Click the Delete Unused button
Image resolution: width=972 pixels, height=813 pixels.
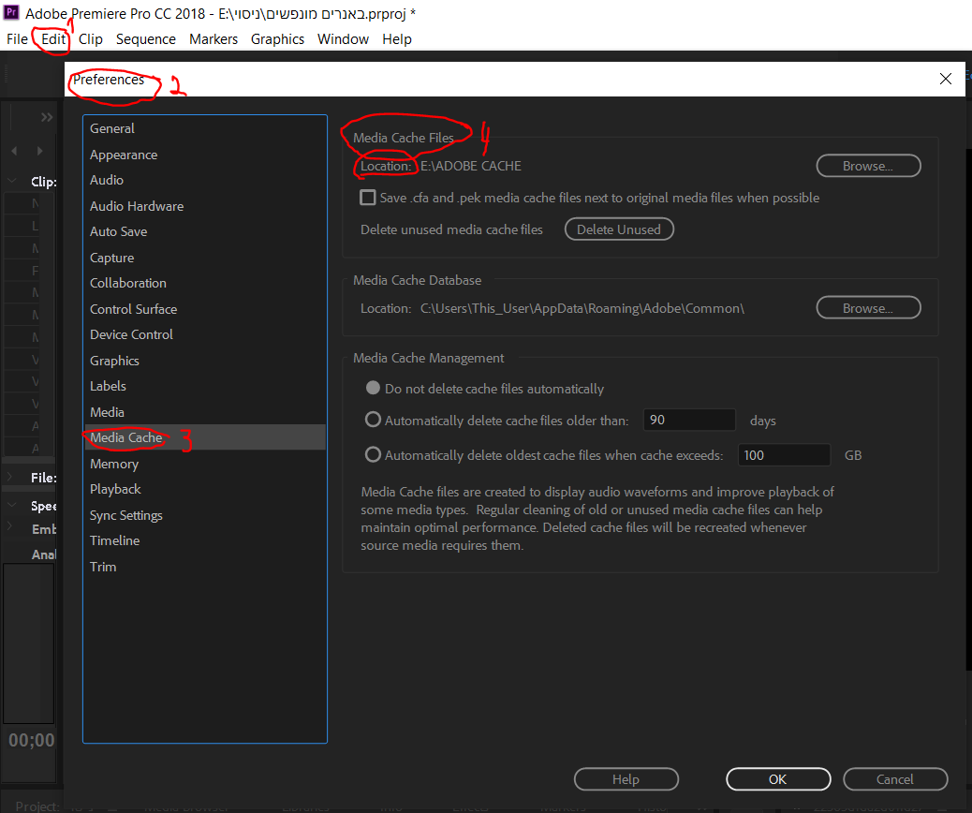(619, 229)
